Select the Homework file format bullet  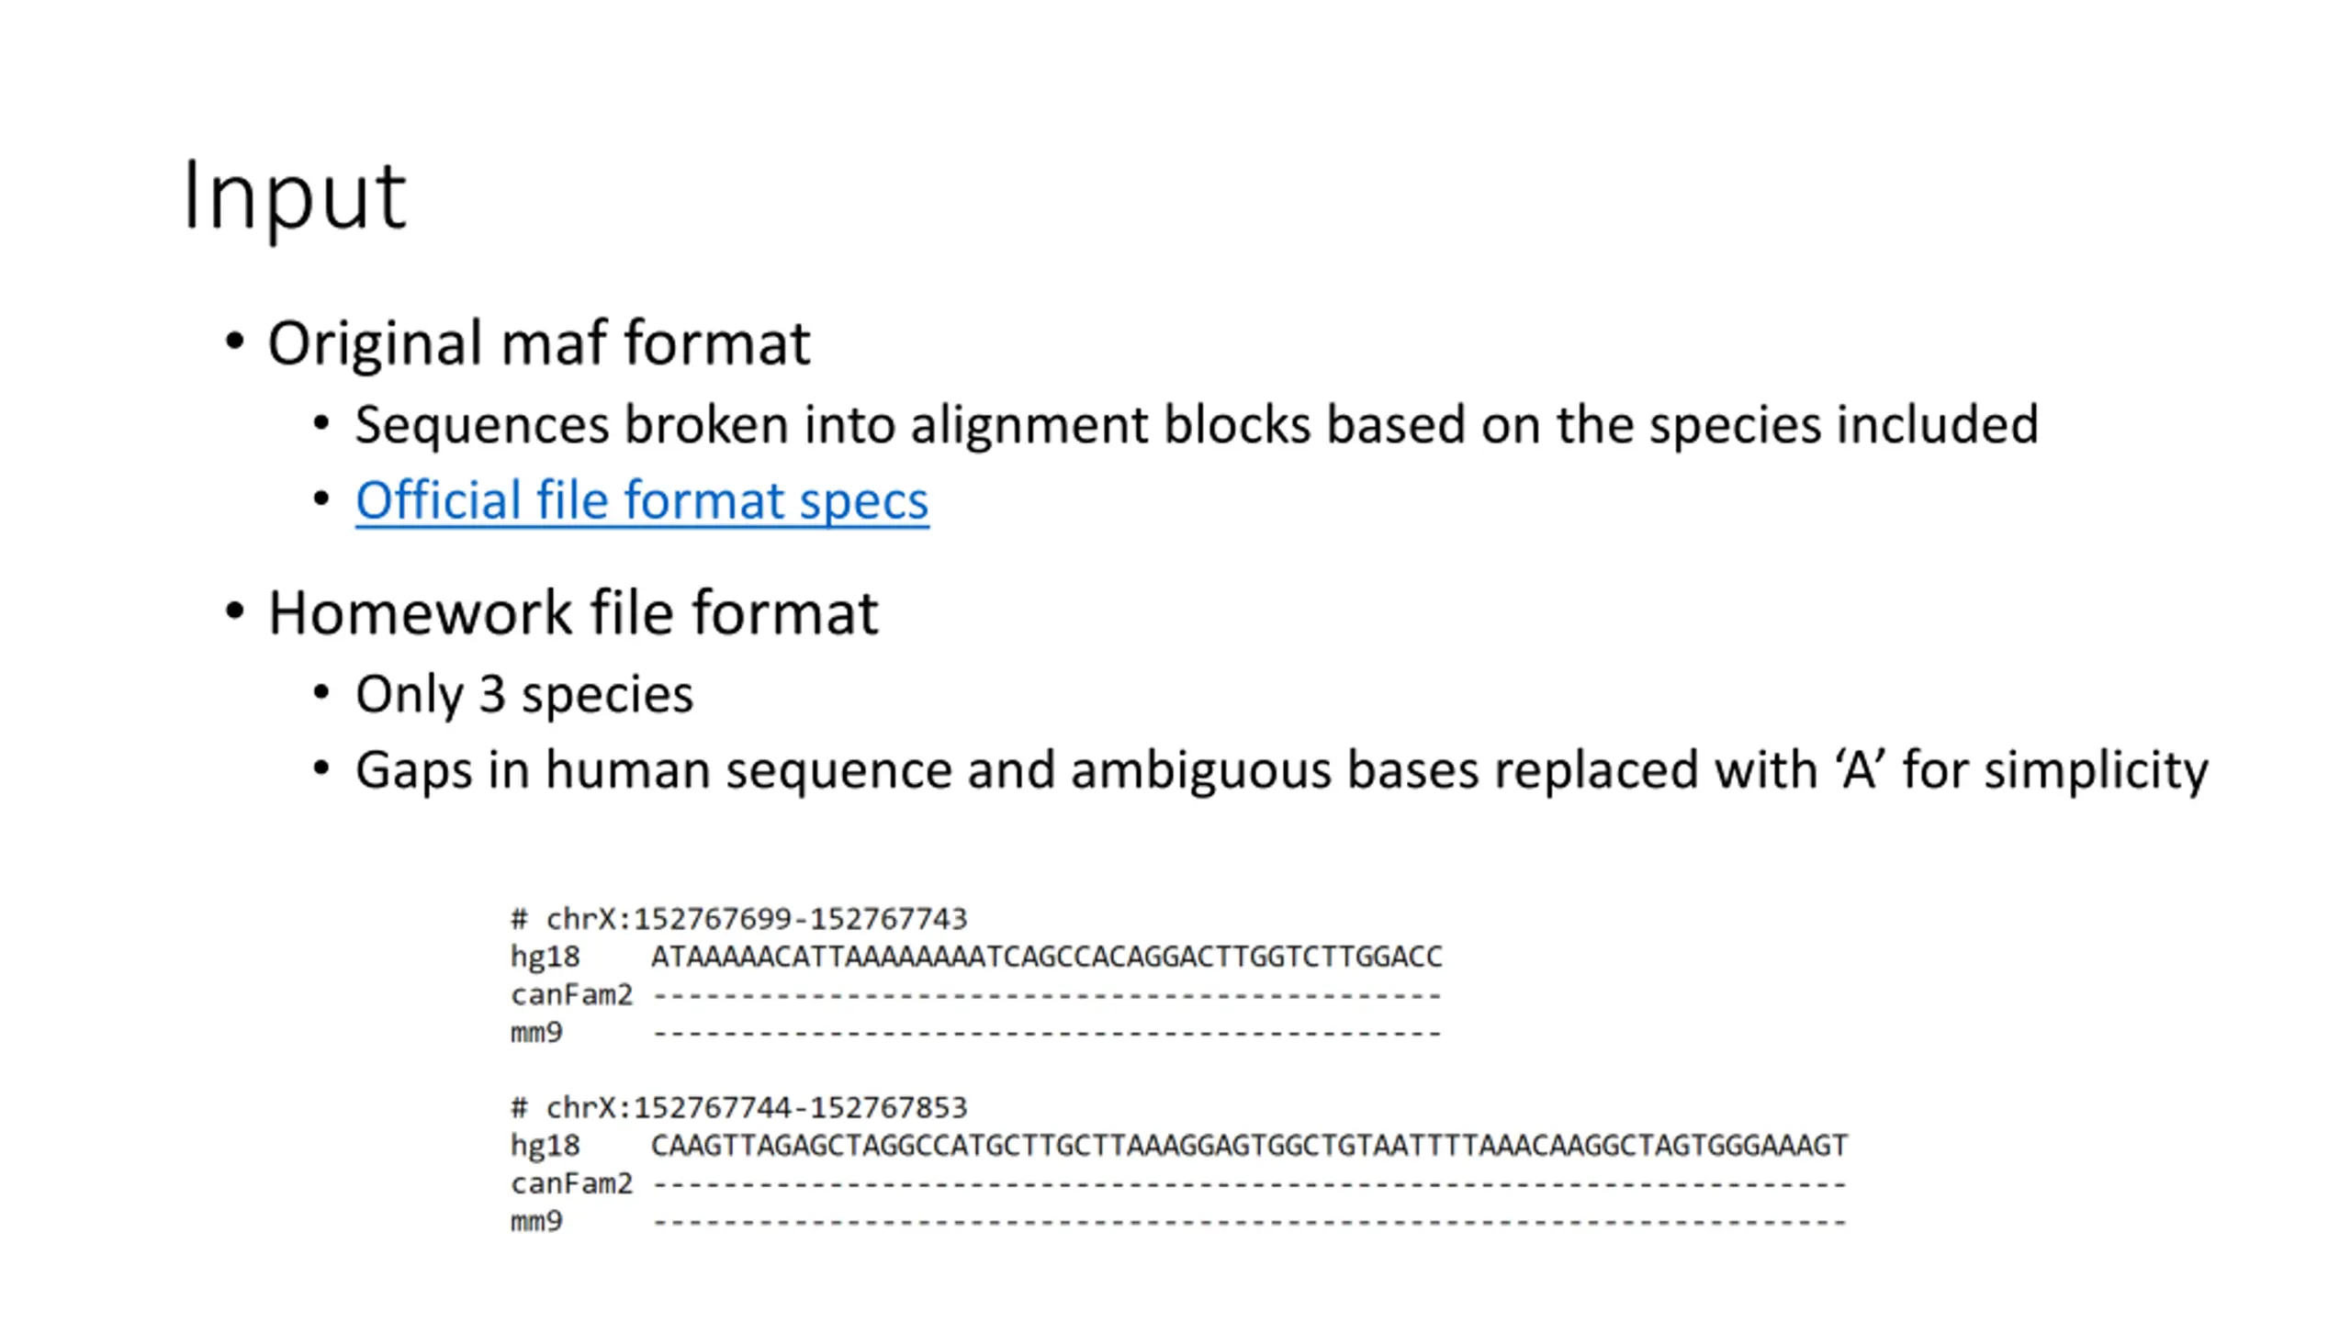pyautogui.click(x=572, y=612)
